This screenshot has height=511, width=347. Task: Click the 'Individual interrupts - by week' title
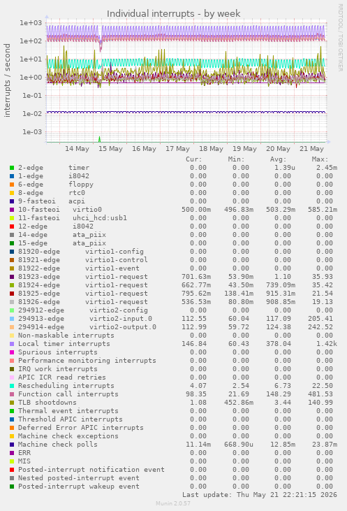click(x=173, y=14)
